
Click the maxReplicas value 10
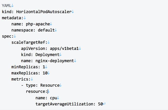pyautogui.click(x=45, y=73)
